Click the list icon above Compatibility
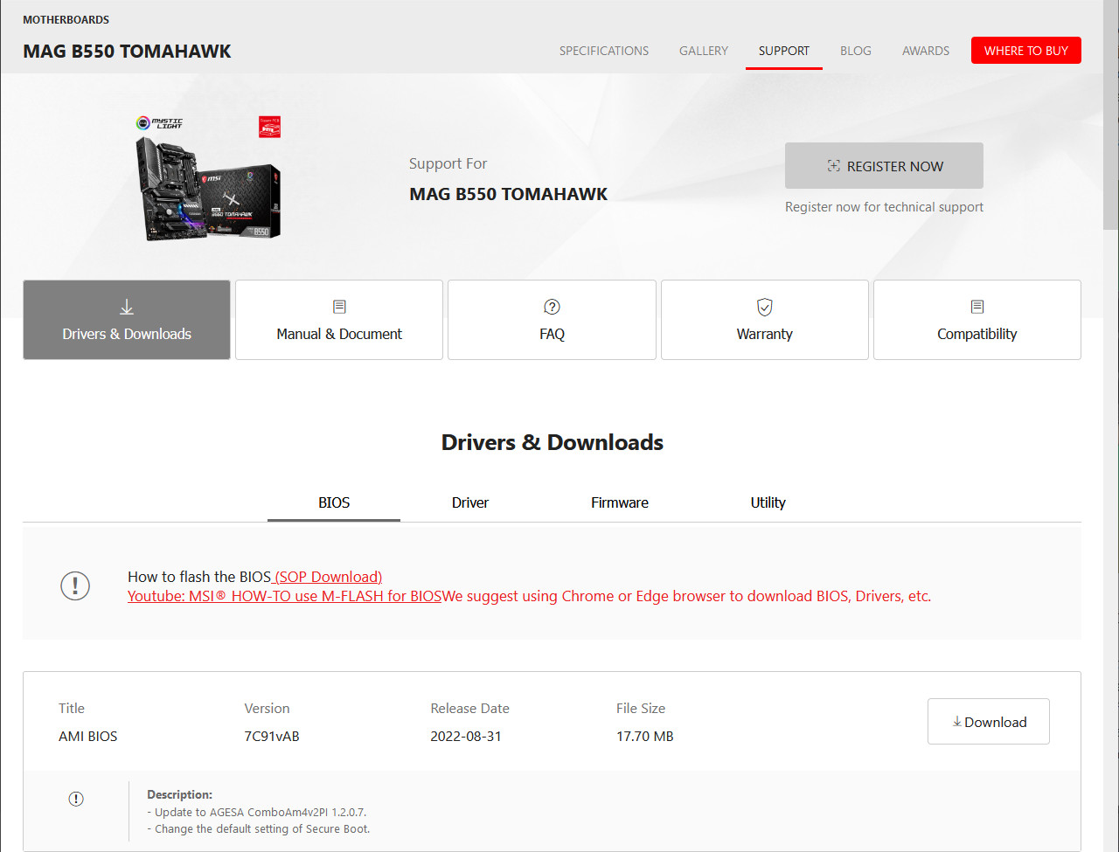The width and height of the screenshot is (1119, 852). tap(977, 307)
